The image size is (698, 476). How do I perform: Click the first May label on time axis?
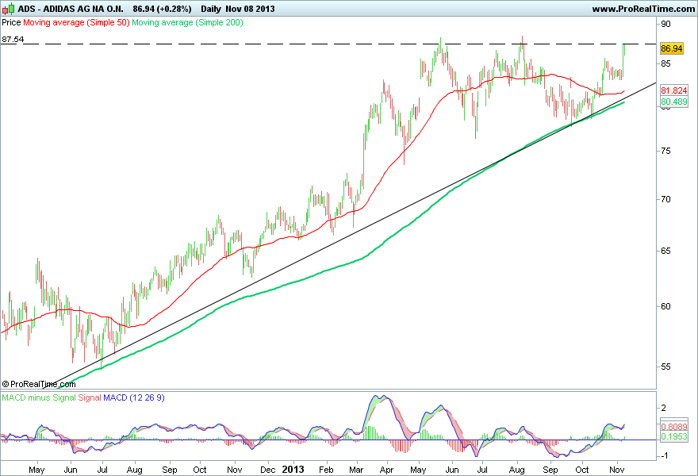coord(36,470)
